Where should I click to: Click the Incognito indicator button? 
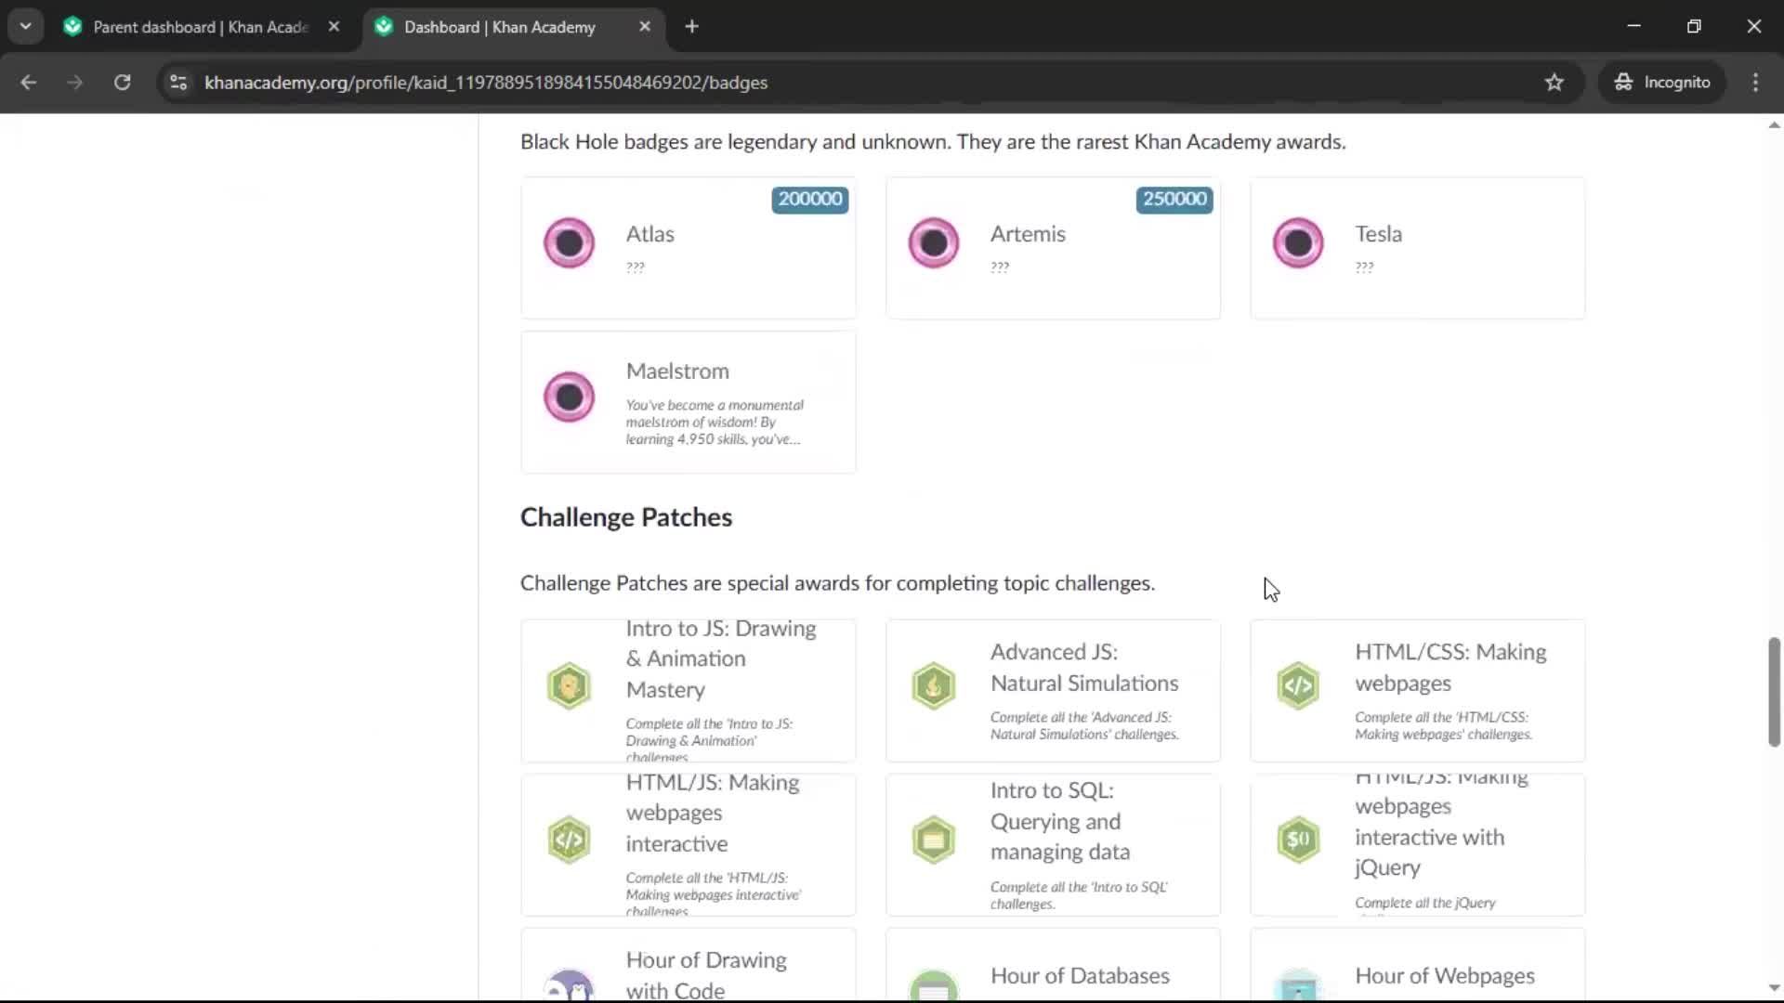click(x=1661, y=82)
